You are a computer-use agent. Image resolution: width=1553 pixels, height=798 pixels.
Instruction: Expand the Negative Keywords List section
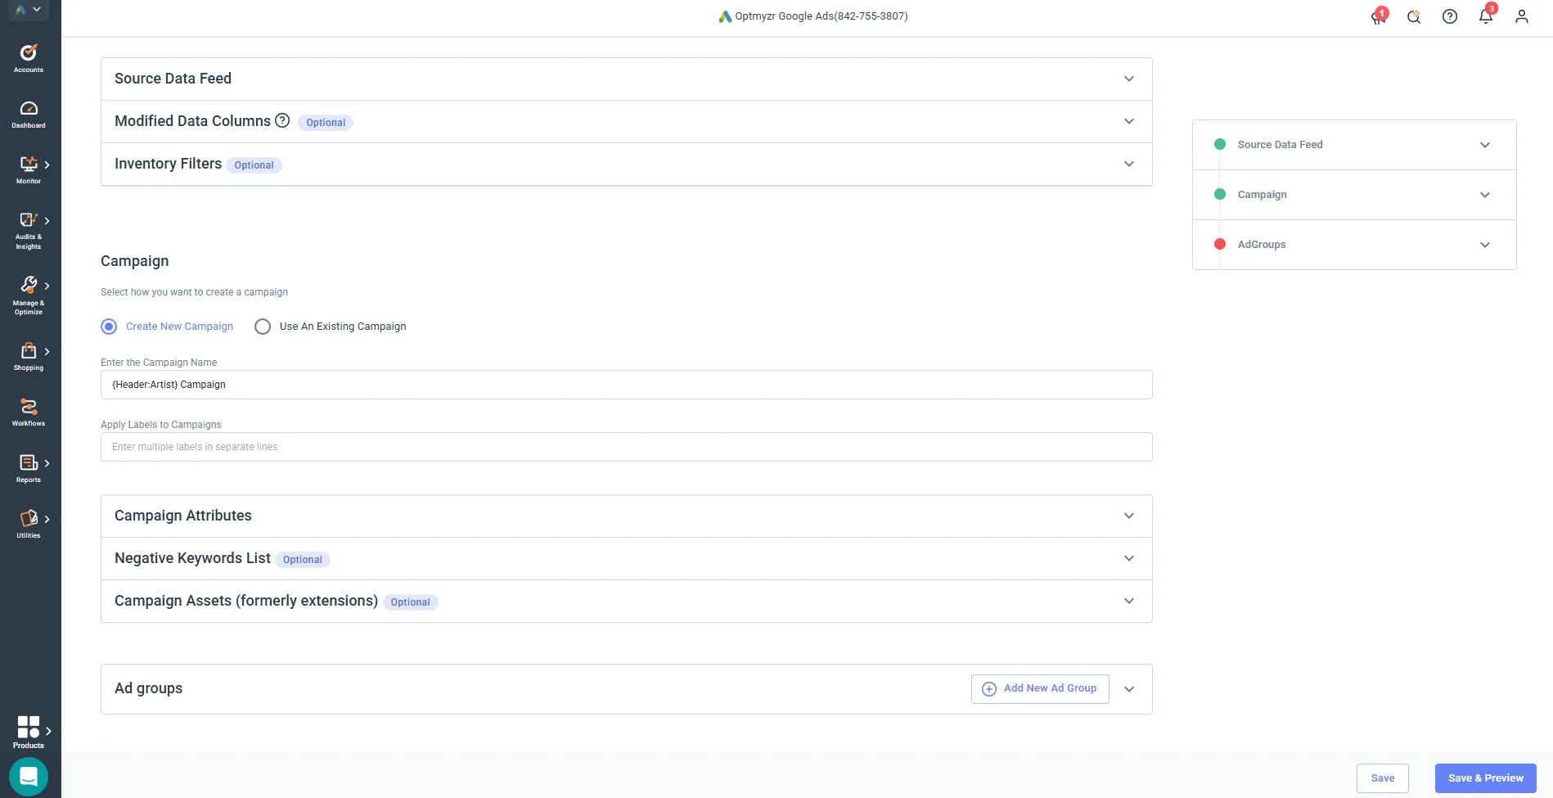point(1128,558)
